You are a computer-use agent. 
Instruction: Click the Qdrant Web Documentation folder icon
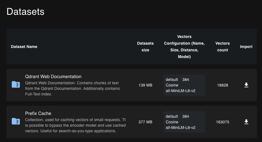tap(16, 84)
